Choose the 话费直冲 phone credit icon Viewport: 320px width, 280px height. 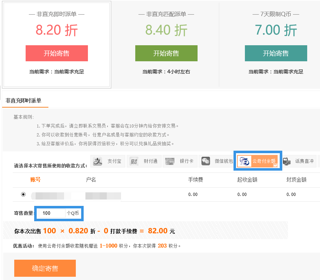pyautogui.click(x=299, y=161)
